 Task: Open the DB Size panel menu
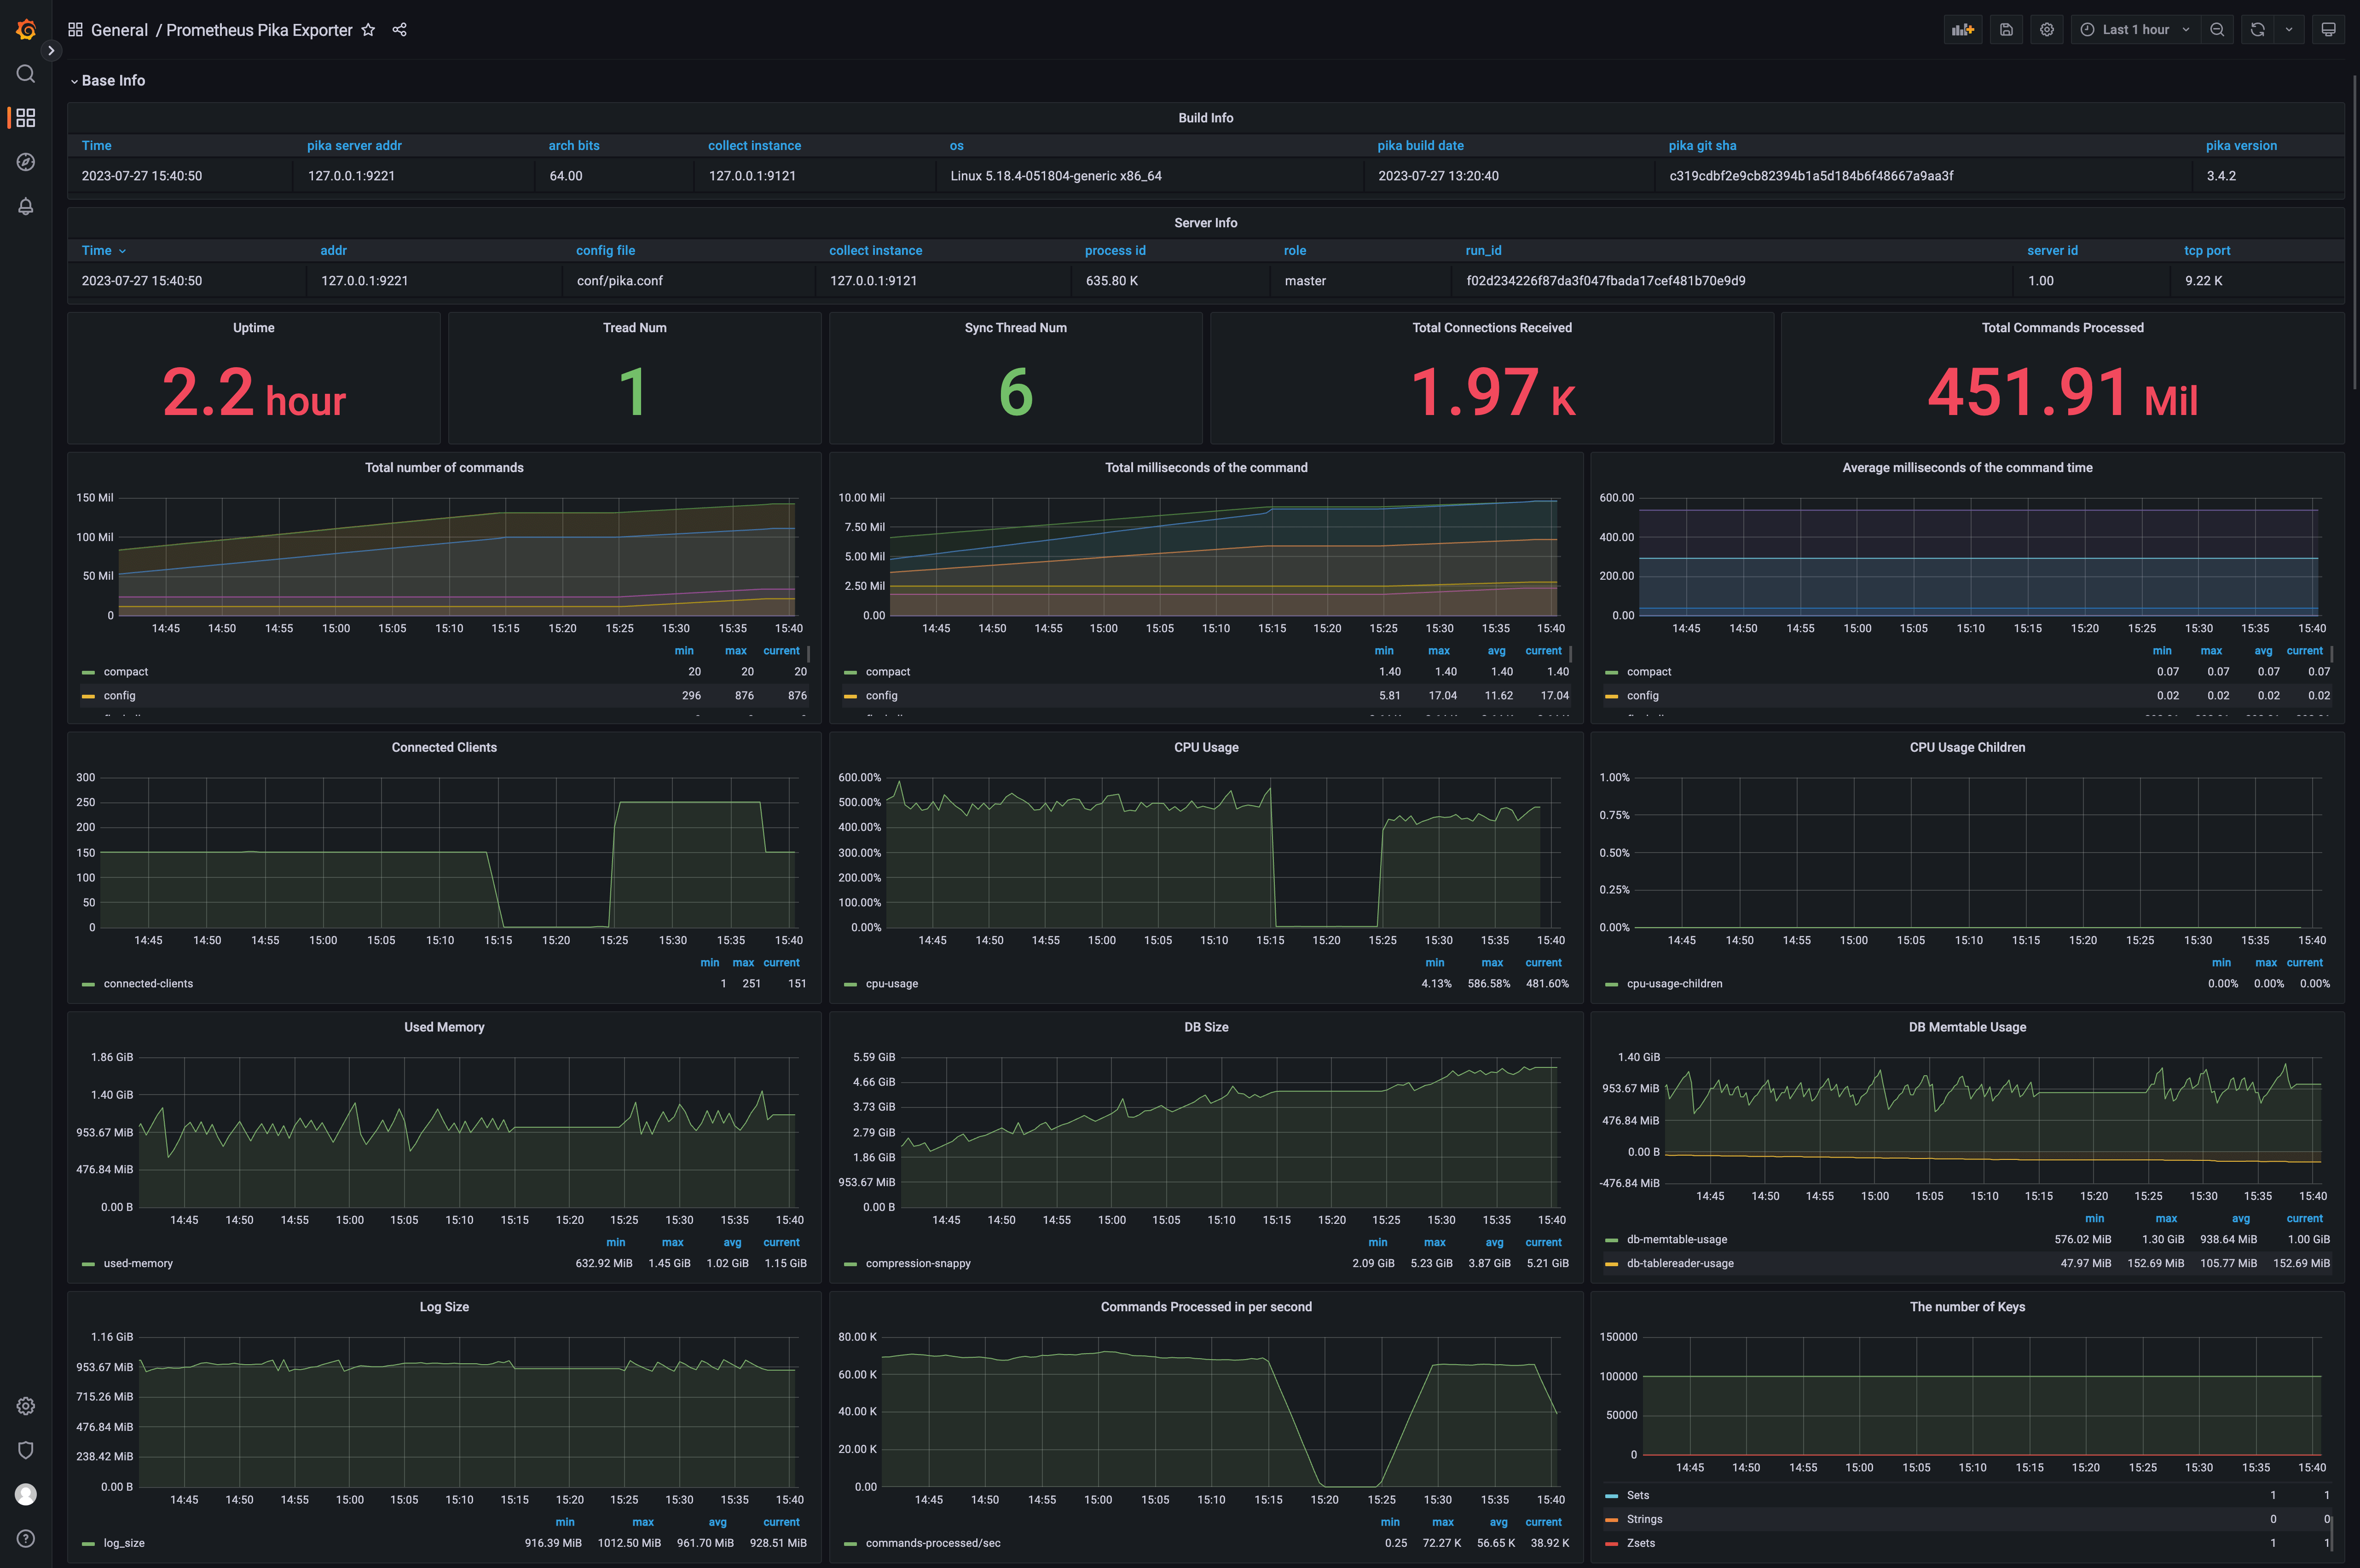pos(1206,1028)
